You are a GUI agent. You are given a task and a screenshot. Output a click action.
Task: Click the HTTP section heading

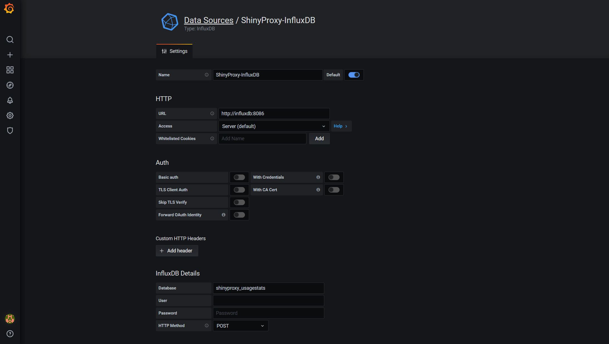point(164,99)
